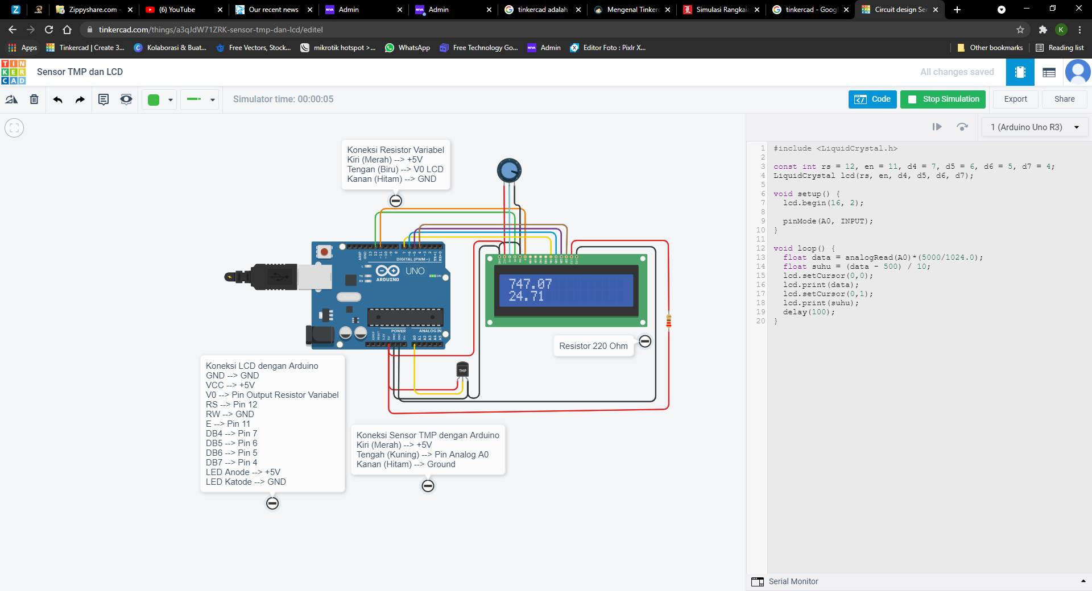Open the WhatsApp bookmark
This screenshot has height=591, width=1092.
tap(407, 48)
